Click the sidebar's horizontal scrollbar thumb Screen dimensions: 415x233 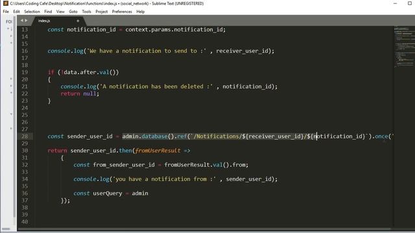(6, 229)
